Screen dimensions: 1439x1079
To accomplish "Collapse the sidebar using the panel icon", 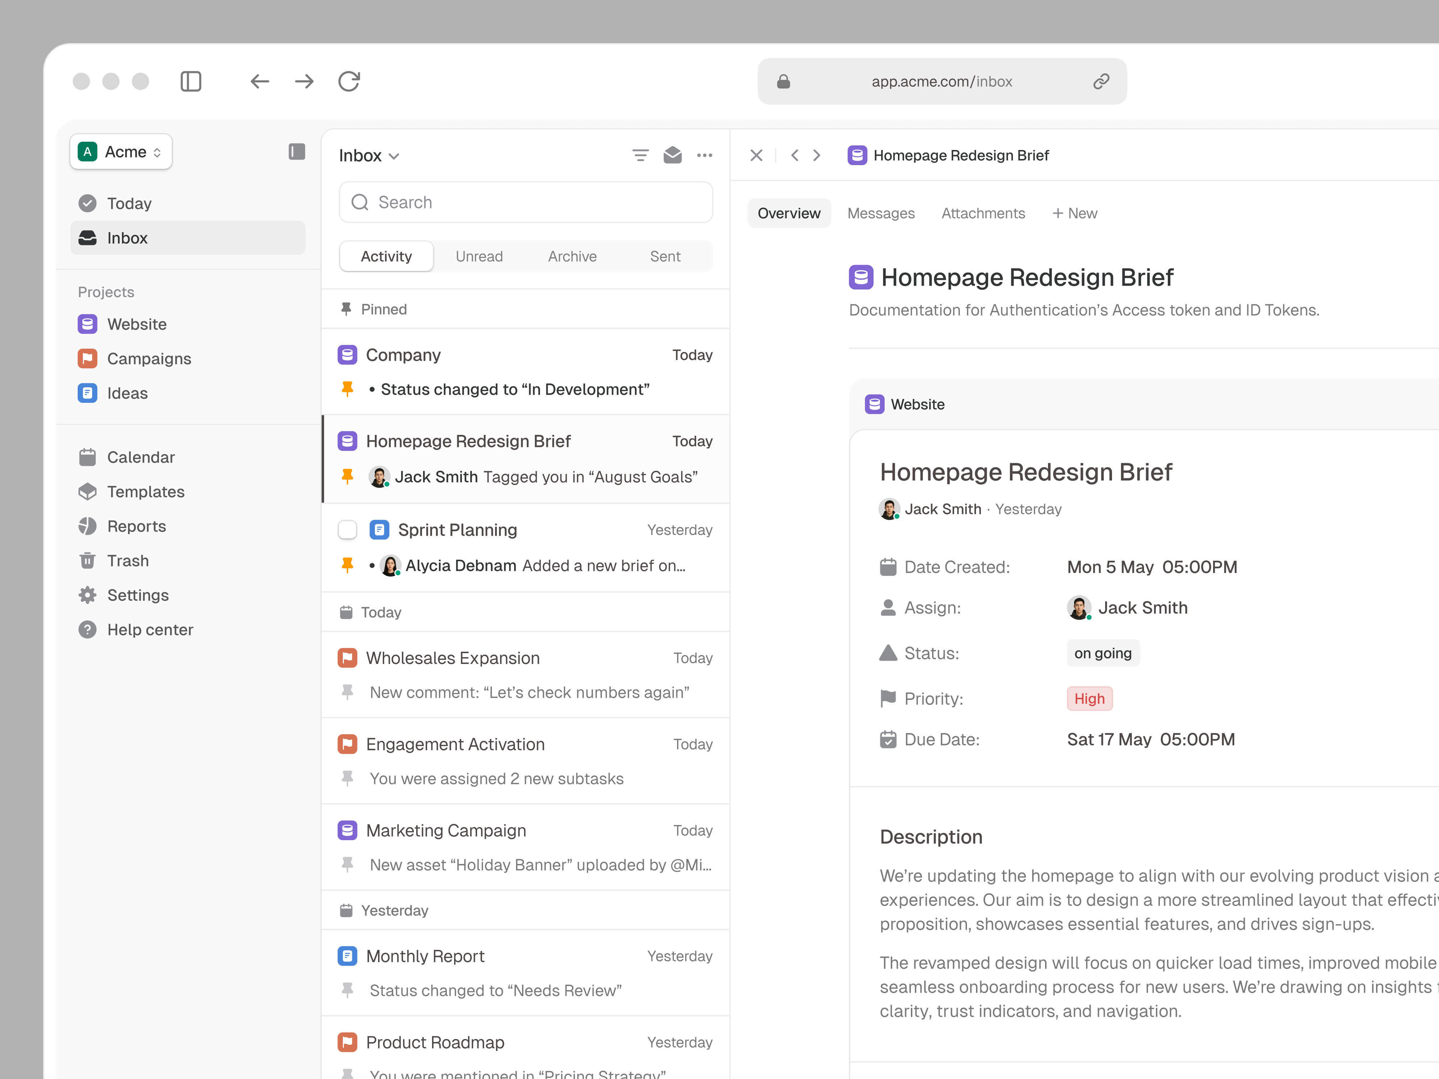I will click(296, 151).
